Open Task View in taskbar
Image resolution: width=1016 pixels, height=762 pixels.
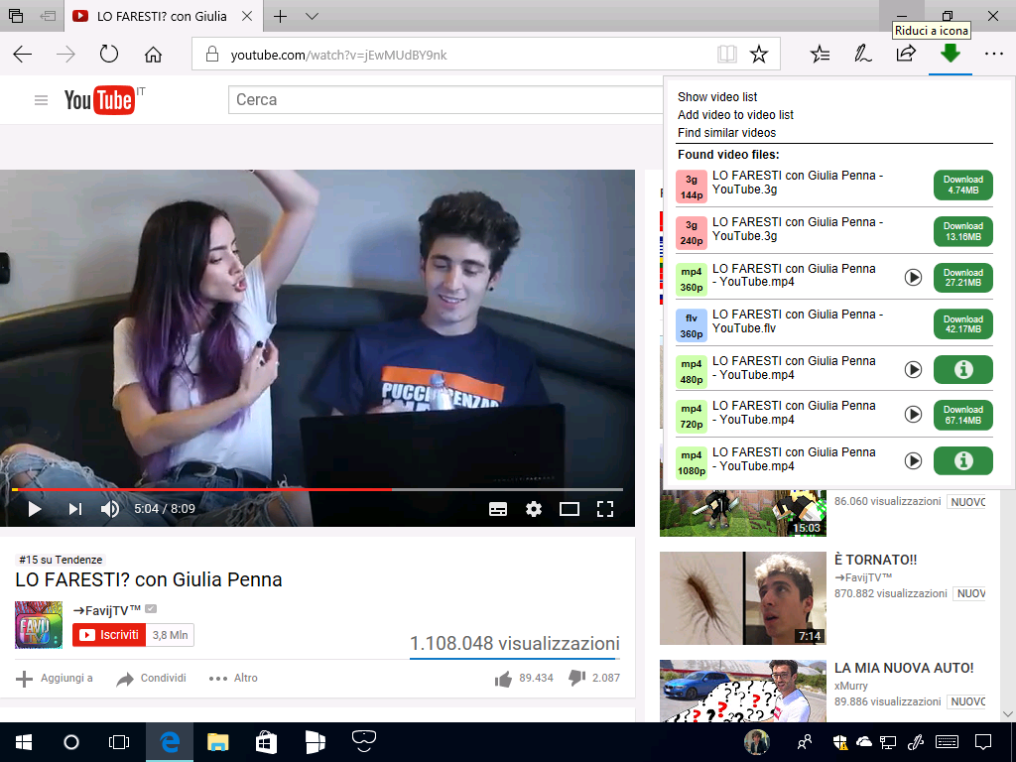coord(119,742)
